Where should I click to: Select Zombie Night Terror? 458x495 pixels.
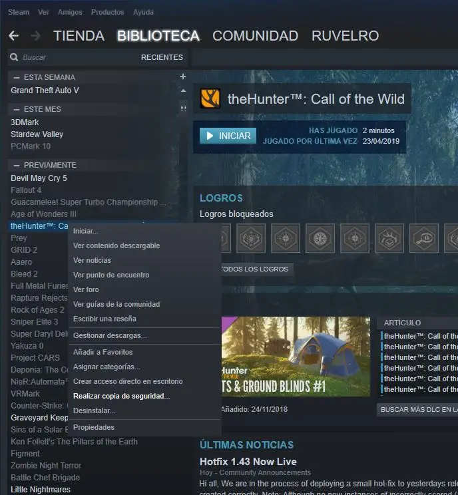click(x=46, y=466)
